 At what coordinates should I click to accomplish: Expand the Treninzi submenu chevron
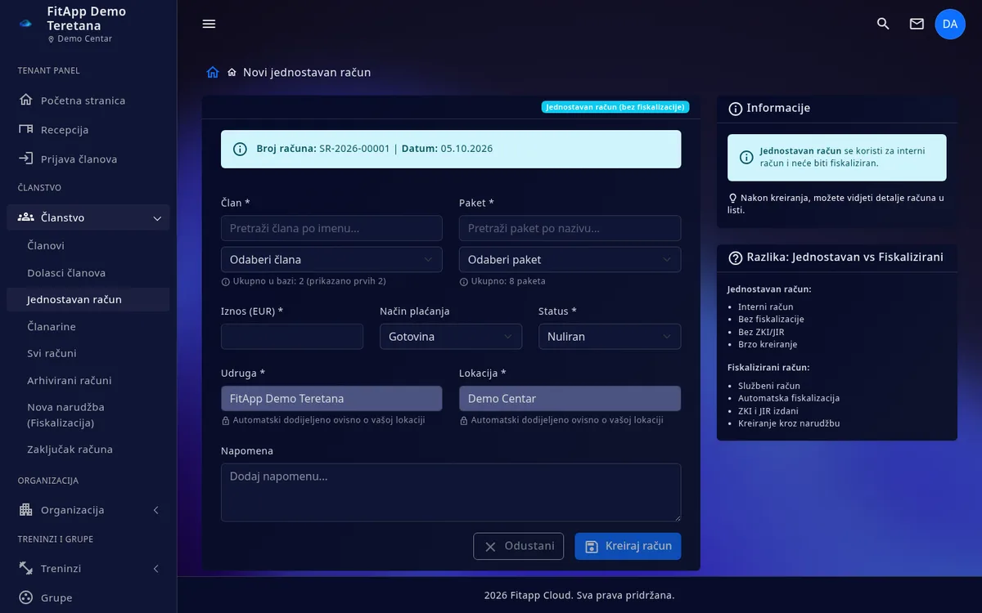pyautogui.click(x=156, y=568)
